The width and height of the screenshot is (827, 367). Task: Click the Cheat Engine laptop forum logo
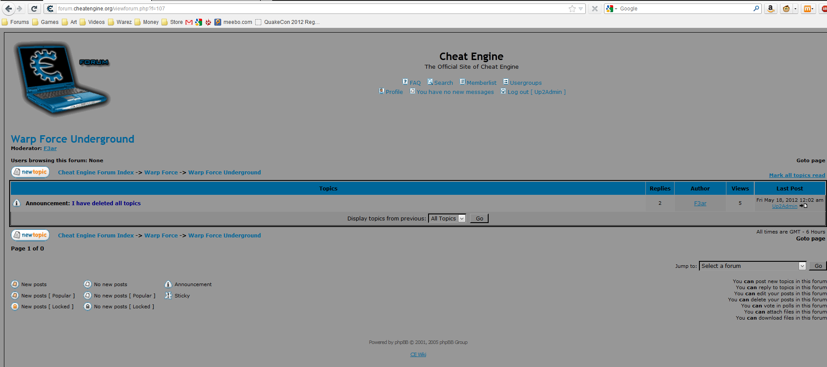[x=62, y=79]
